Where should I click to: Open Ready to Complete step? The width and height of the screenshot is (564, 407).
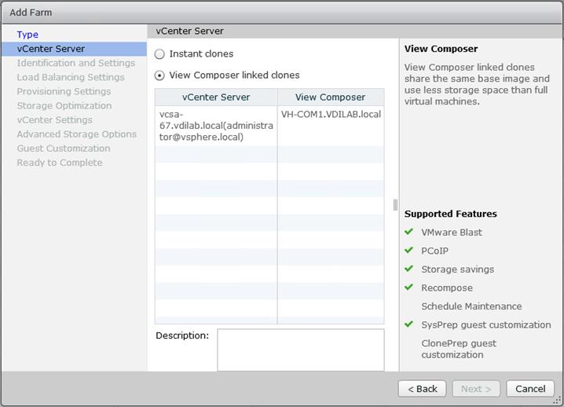(60, 163)
